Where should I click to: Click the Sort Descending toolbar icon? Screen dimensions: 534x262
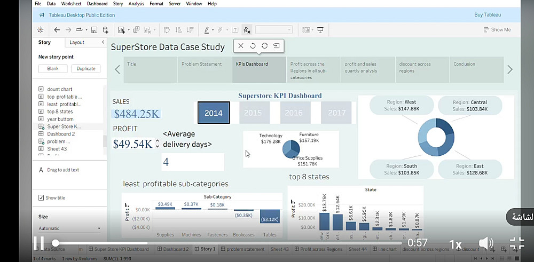191,30
